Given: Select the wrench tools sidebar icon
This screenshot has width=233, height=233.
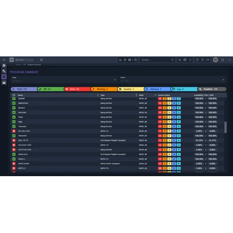Looking at the screenshot, I should click(x=4, y=71).
